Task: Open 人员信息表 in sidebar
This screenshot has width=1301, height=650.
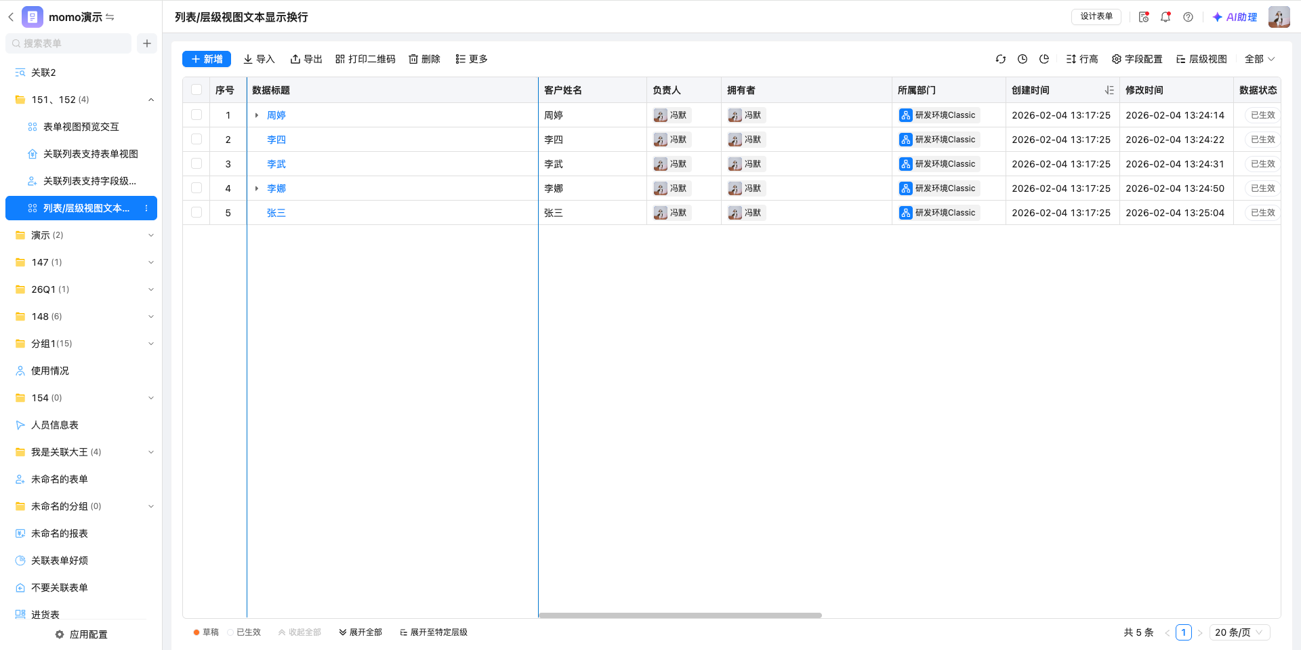Action: point(81,425)
